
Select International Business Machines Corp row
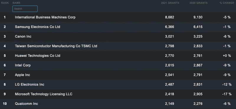(x=118, y=17)
